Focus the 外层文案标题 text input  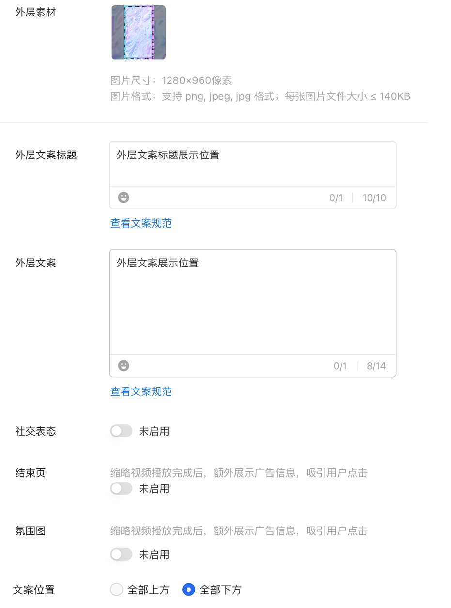[x=252, y=164]
